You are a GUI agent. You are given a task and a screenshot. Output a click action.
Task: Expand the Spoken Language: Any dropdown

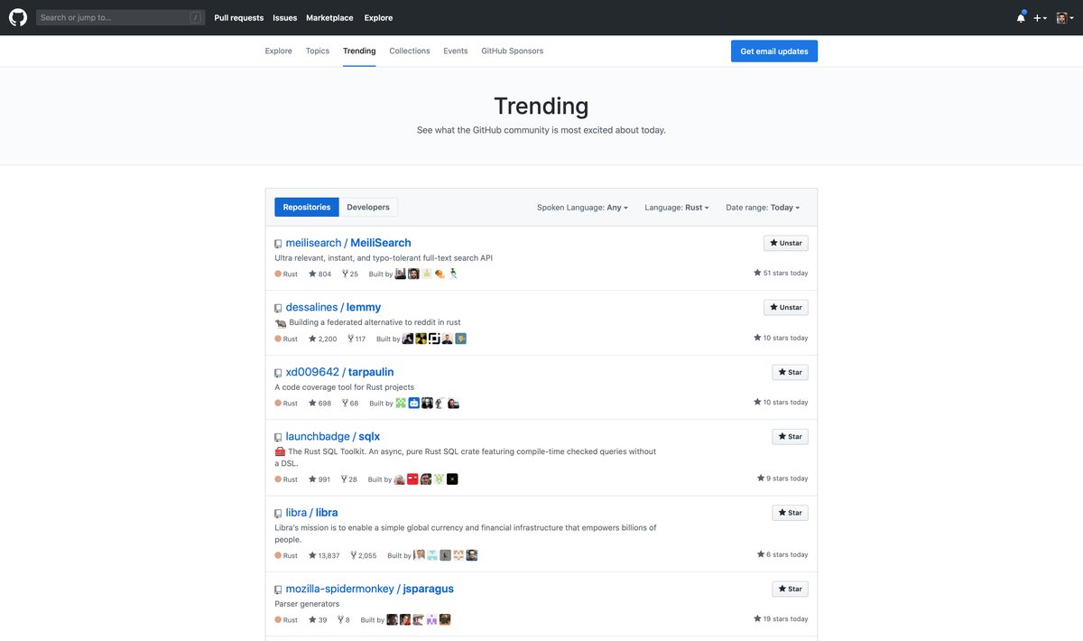click(x=582, y=208)
